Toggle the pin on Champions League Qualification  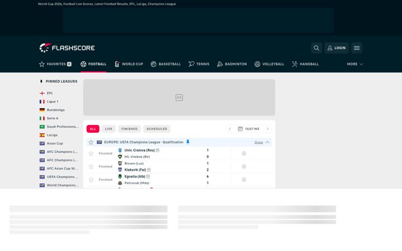pyautogui.click(x=188, y=142)
